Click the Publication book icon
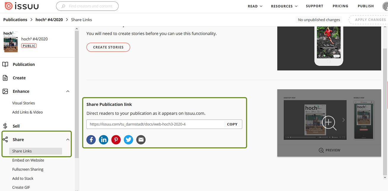The image size is (388, 191). tap(5, 64)
